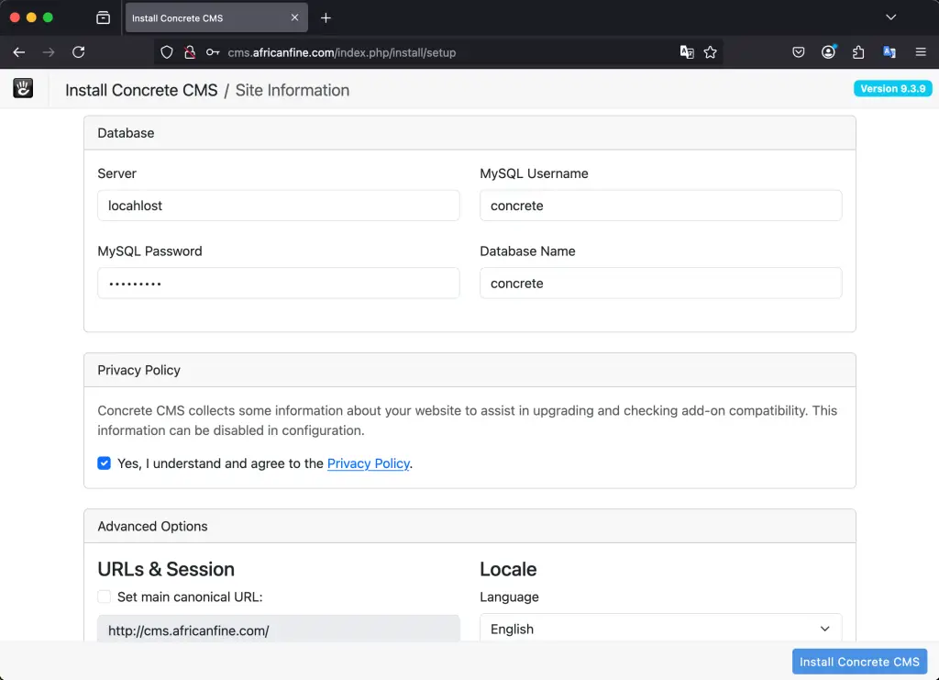Uncheck the Privacy Policy agreement checkbox
The image size is (939, 680).
coord(104,463)
